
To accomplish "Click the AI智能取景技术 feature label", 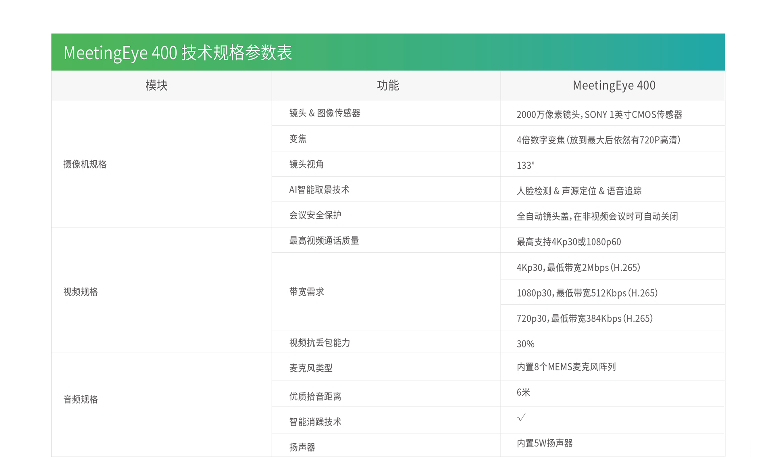I will click(x=319, y=190).
